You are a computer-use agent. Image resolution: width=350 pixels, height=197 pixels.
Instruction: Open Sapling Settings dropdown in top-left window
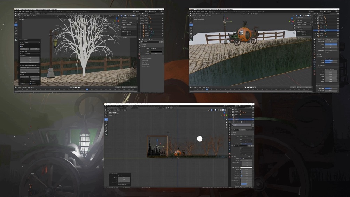(x=32, y=42)
